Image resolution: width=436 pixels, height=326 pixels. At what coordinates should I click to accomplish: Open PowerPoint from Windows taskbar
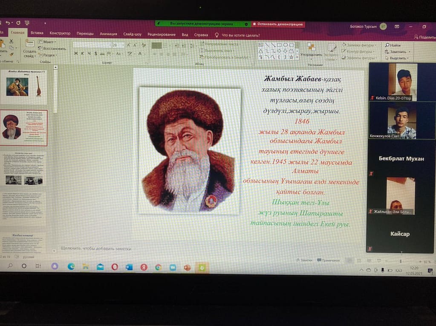click(x=187, y=267)
